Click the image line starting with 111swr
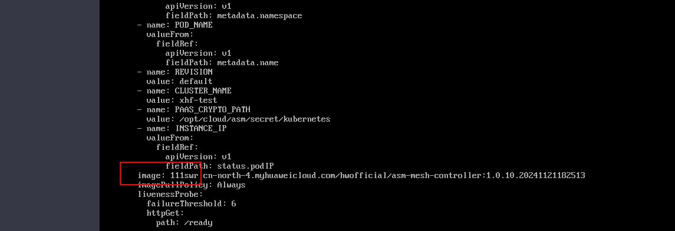 (361, 176)
